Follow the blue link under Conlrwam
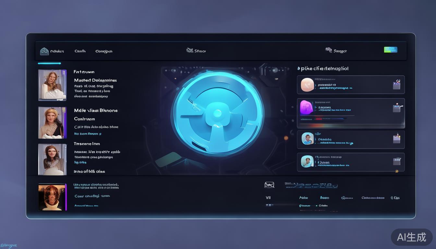 tap(88, 134)
